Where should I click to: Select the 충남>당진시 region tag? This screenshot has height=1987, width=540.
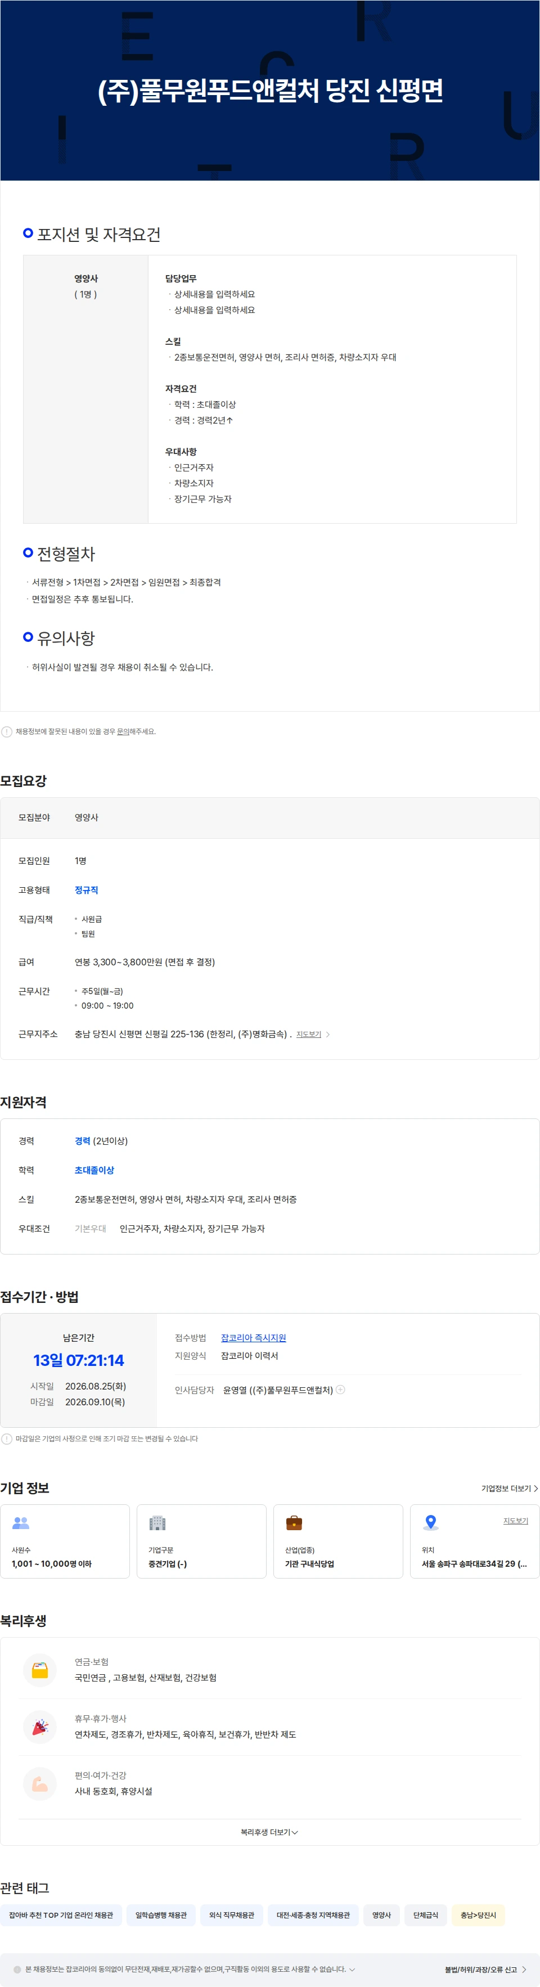click(x=478, y=1914)
